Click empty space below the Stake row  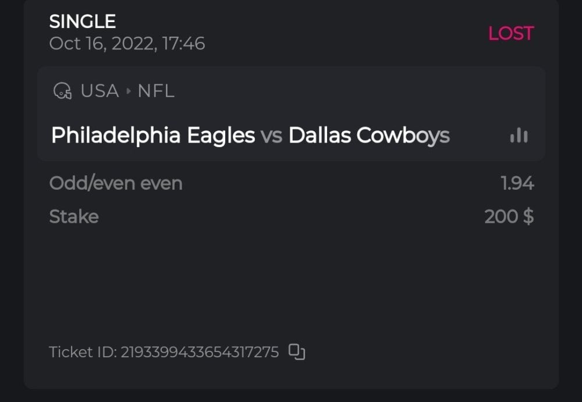tap(291, 279)
